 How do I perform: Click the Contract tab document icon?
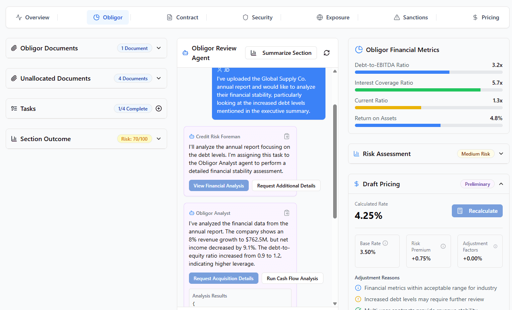tap(170, 17)
